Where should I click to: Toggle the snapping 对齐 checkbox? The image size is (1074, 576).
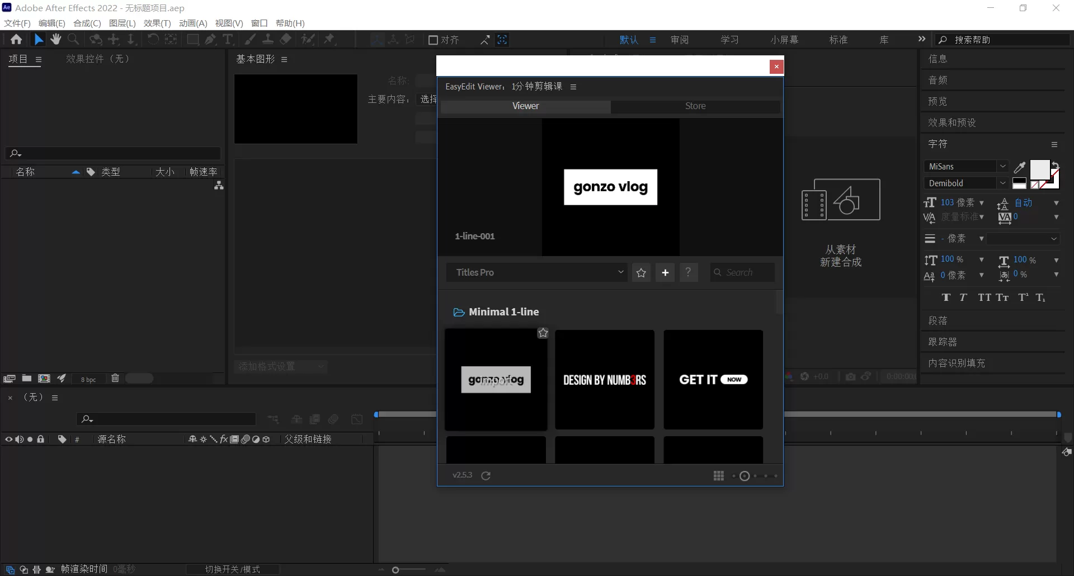click(x=433, y=40)
